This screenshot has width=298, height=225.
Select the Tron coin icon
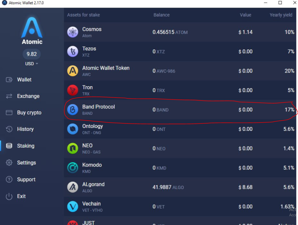click(x=73, y=90)
